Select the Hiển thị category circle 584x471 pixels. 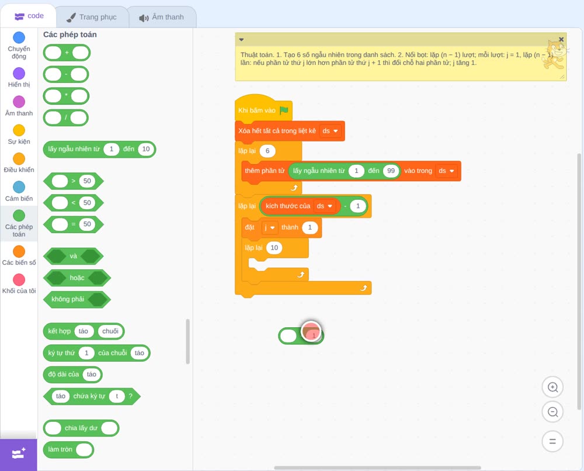[x=19, y=74]
